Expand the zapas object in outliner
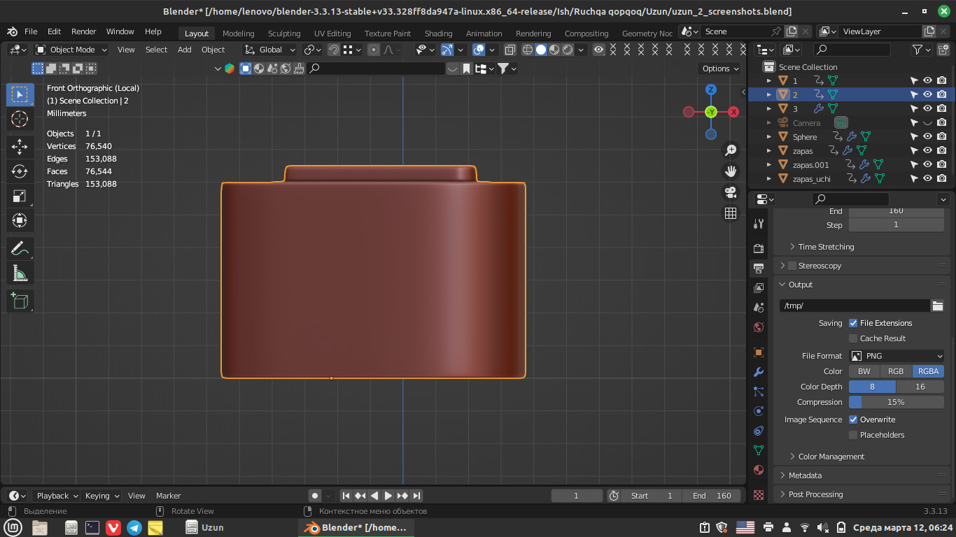This screenshot has width=956, height=537. coord(769,150)
